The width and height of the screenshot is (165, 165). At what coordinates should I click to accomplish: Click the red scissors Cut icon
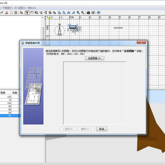(6, 13)
